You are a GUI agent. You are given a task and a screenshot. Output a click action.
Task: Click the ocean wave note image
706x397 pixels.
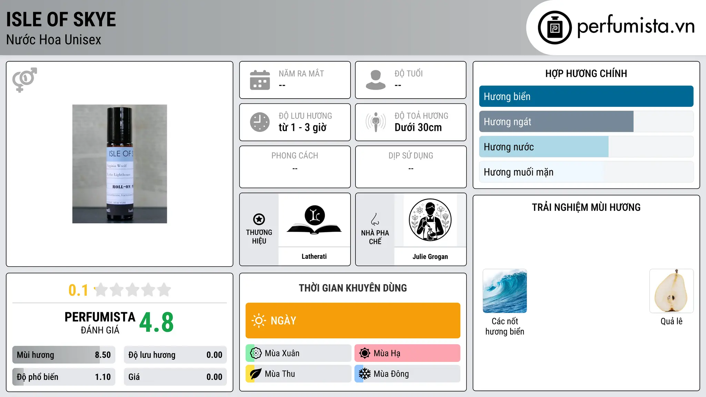(x=505, y=291)
